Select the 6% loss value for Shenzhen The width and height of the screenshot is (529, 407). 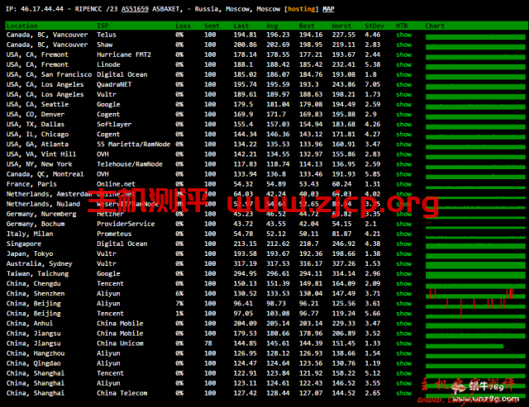point(179,294)
